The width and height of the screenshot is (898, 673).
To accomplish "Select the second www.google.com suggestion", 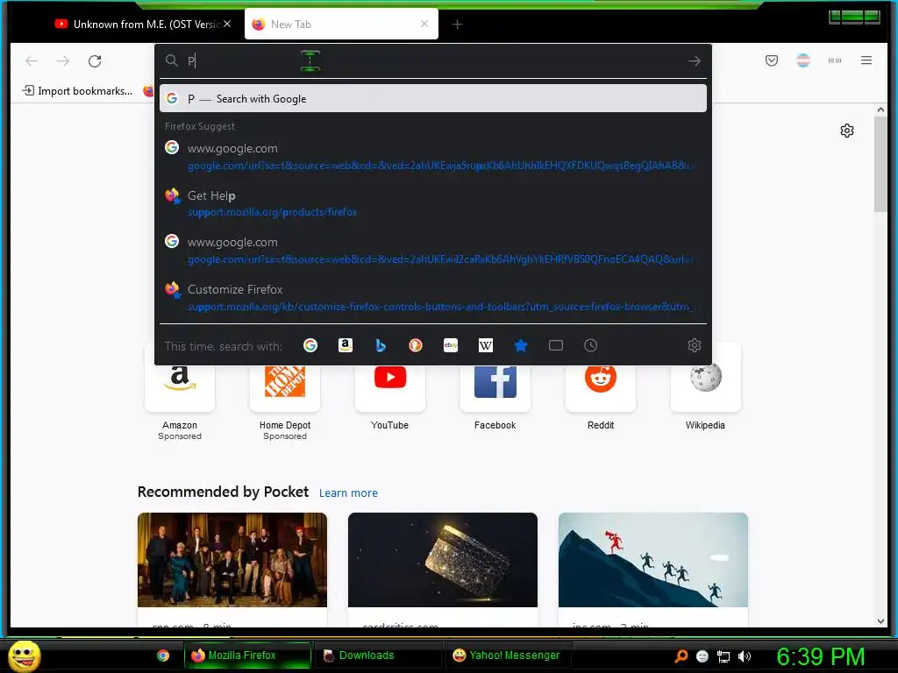I will 433,251.
